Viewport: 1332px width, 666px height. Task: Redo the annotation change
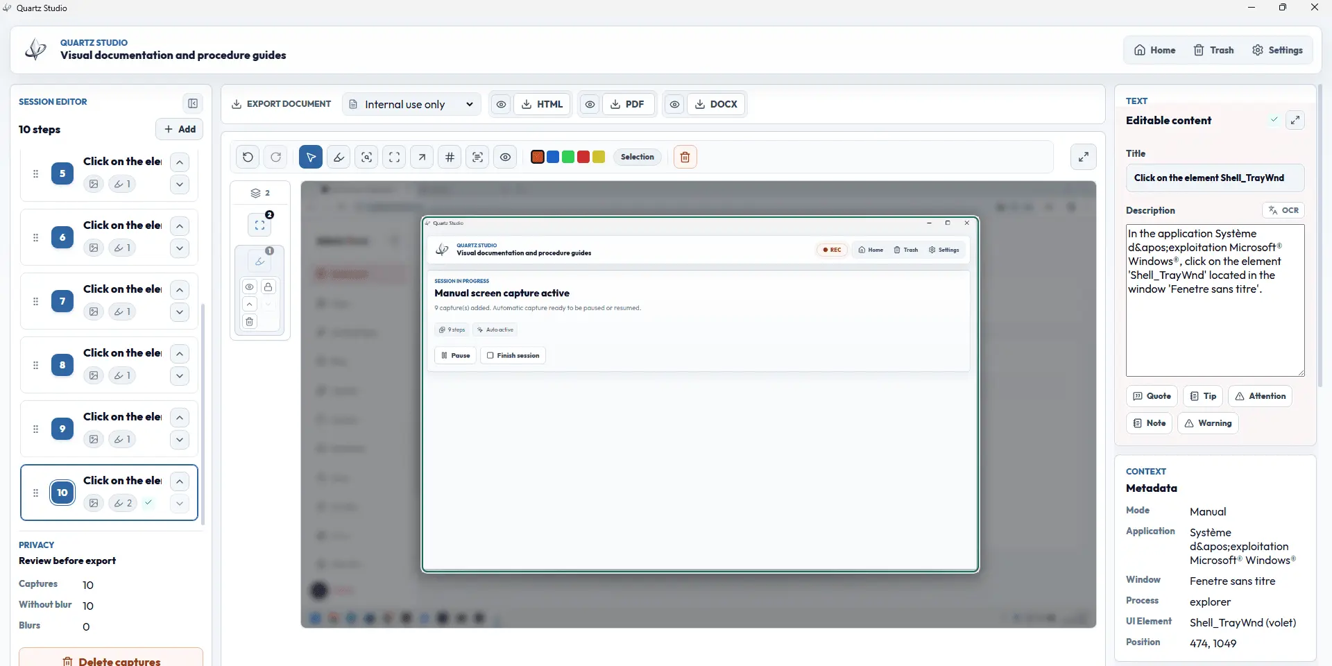click(x=275, y=157)
